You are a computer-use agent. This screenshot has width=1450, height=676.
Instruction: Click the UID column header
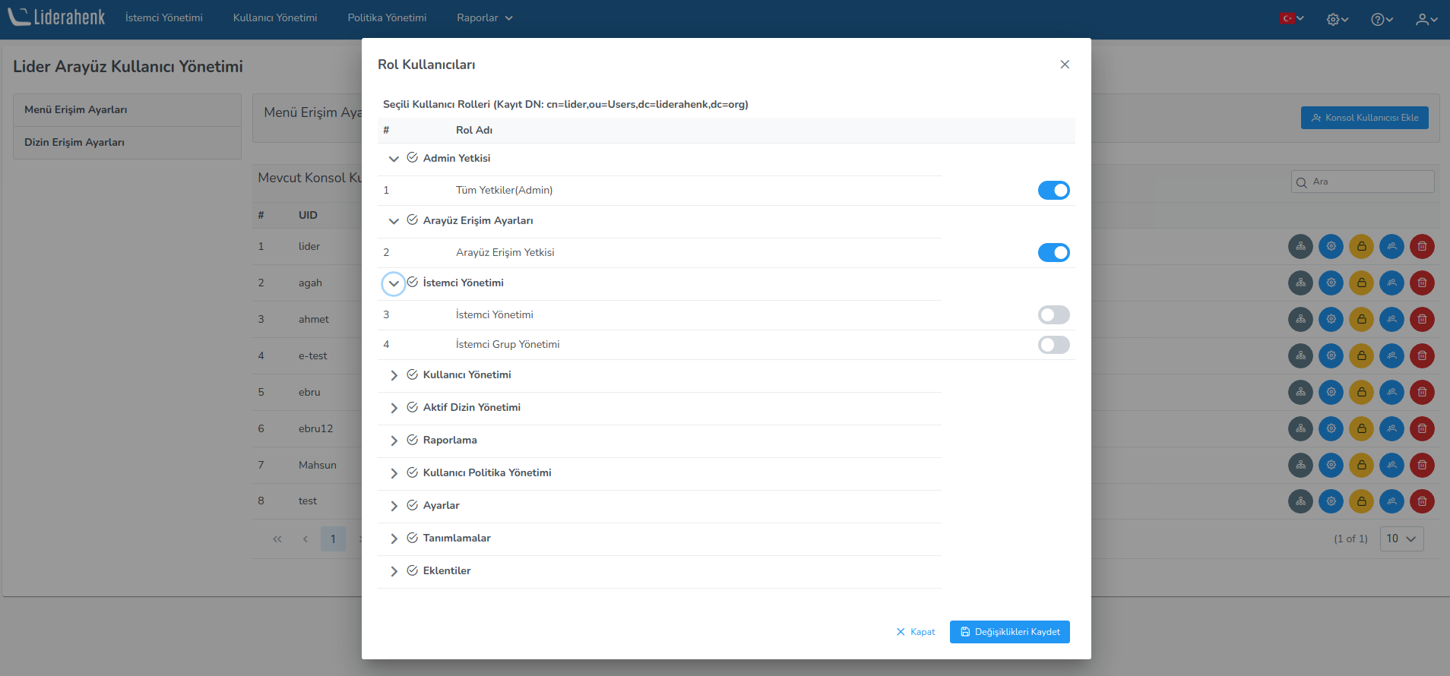308,215
